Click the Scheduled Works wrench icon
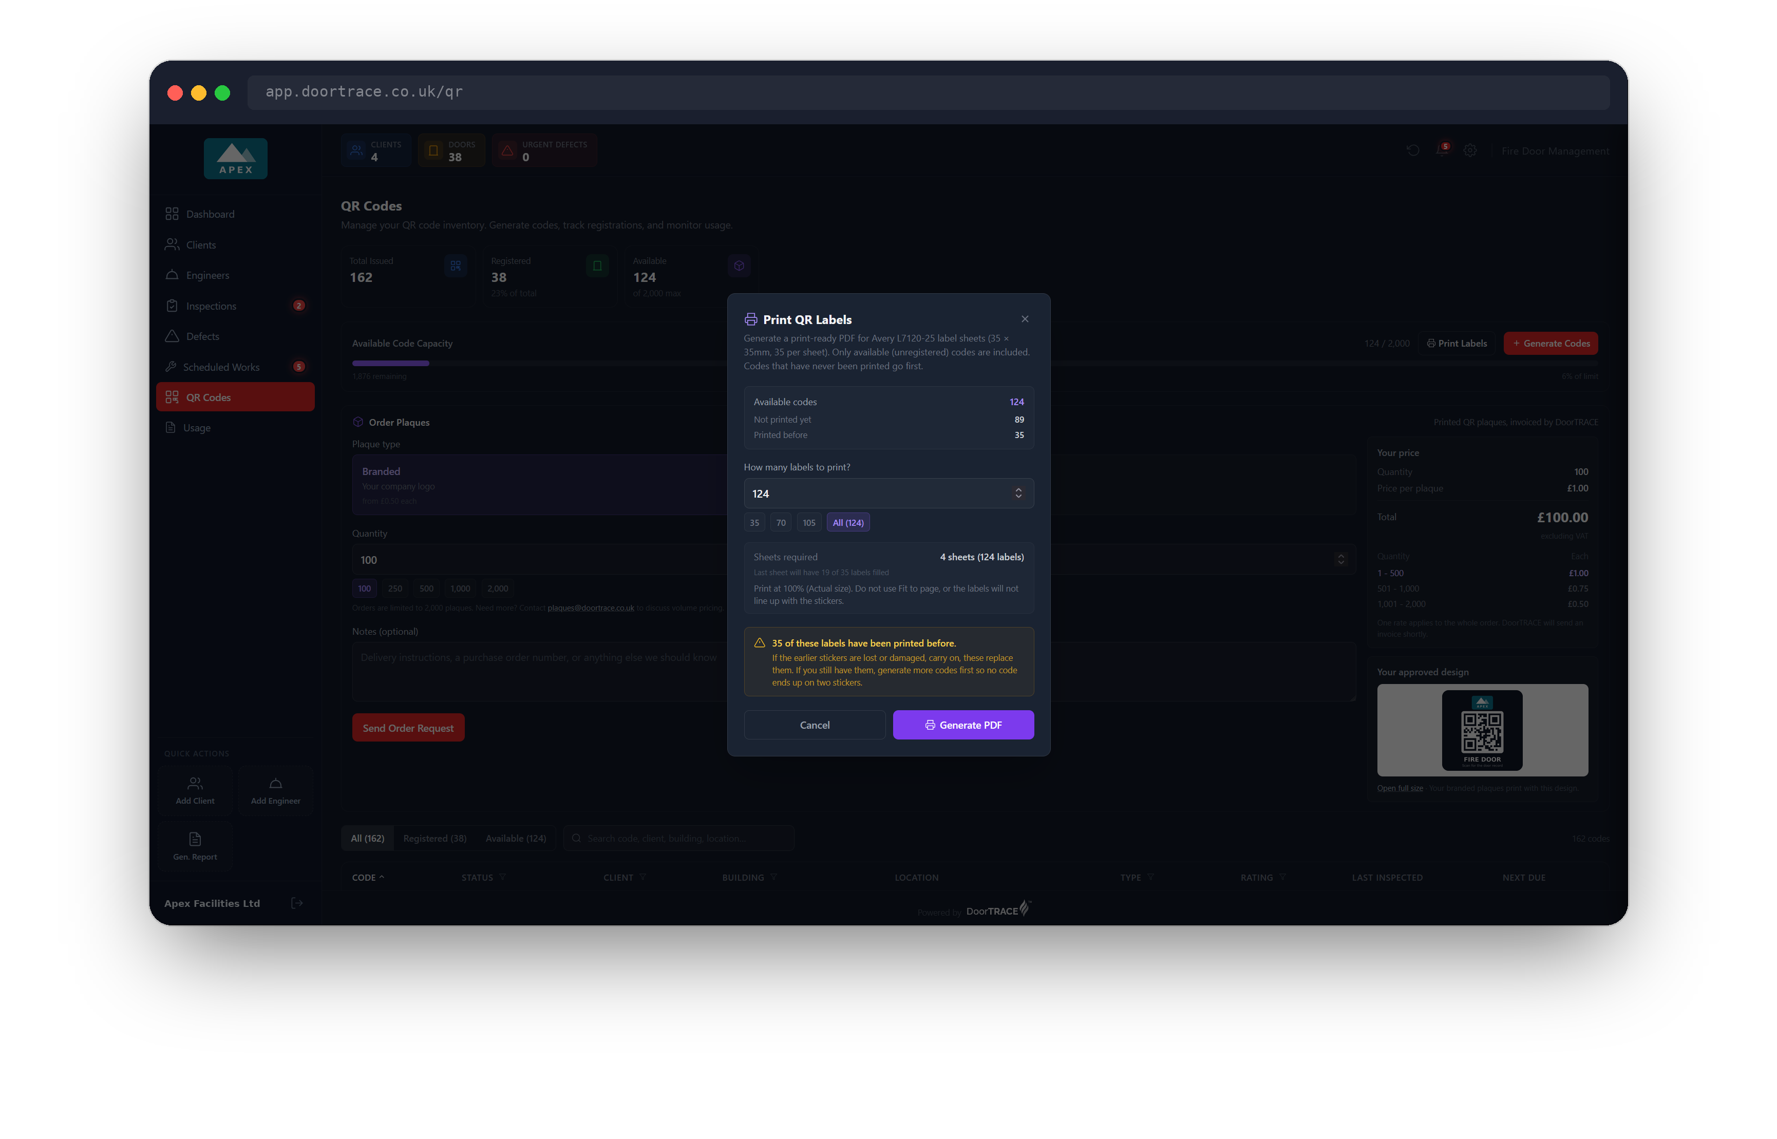The image size is (1777, 1139). coord(171,367)
